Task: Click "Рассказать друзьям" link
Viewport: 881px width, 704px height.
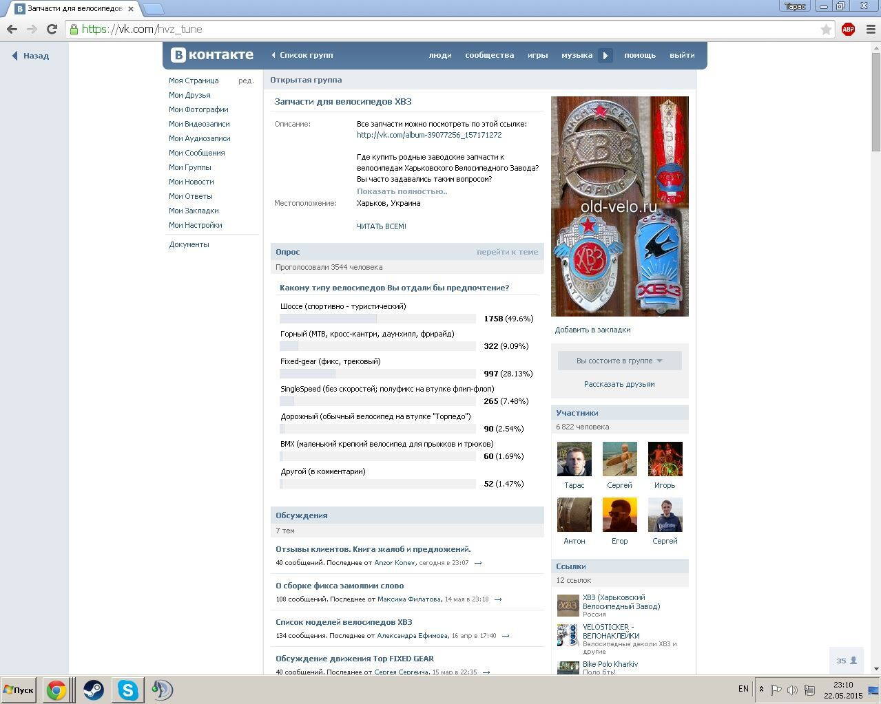Action: tap(619, 384)
